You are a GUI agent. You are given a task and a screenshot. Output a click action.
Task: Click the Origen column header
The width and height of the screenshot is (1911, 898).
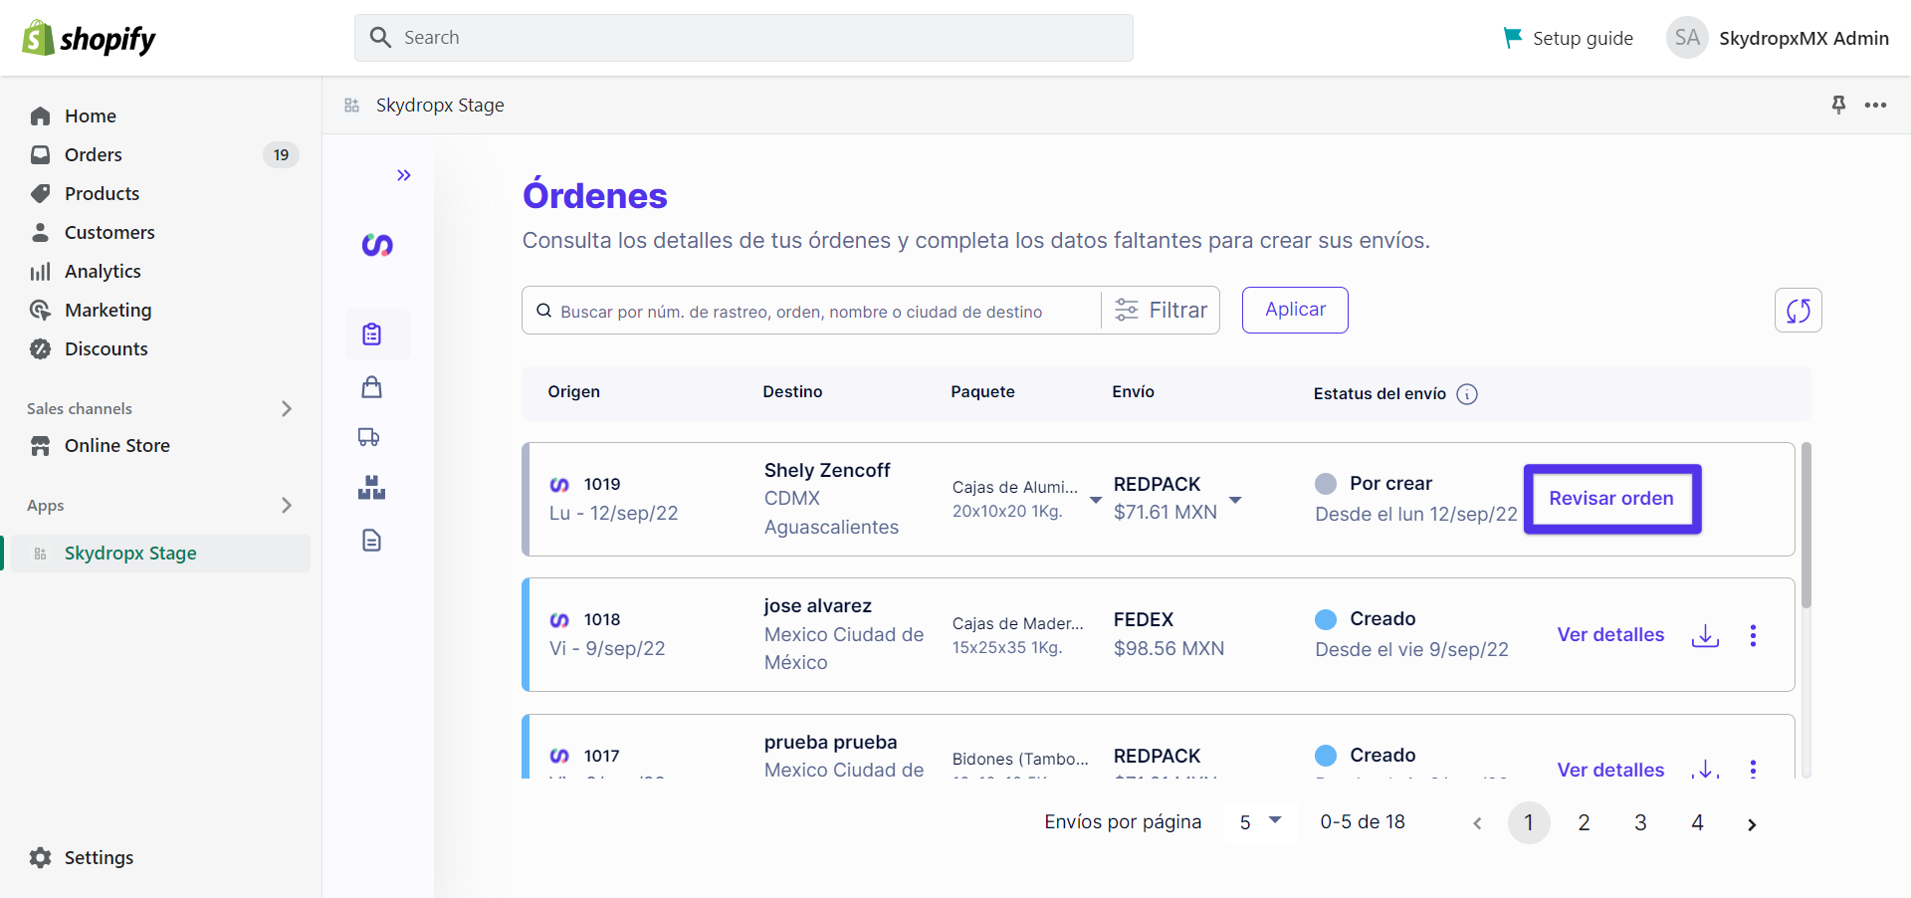pyautogui.click(x=573, y=392)
